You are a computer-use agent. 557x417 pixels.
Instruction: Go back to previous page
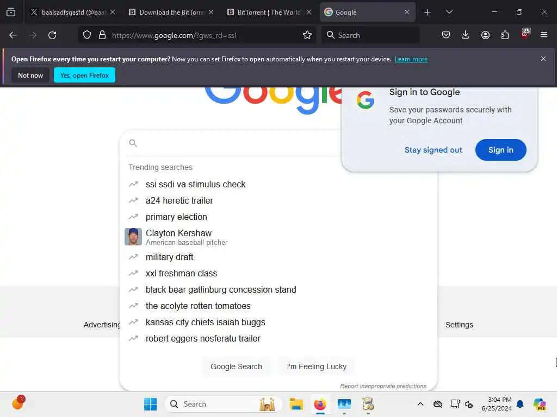click(x=13, y=35)
